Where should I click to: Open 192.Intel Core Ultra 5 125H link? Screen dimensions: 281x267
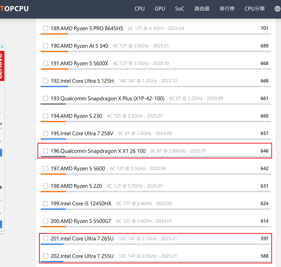coord(82,81)
